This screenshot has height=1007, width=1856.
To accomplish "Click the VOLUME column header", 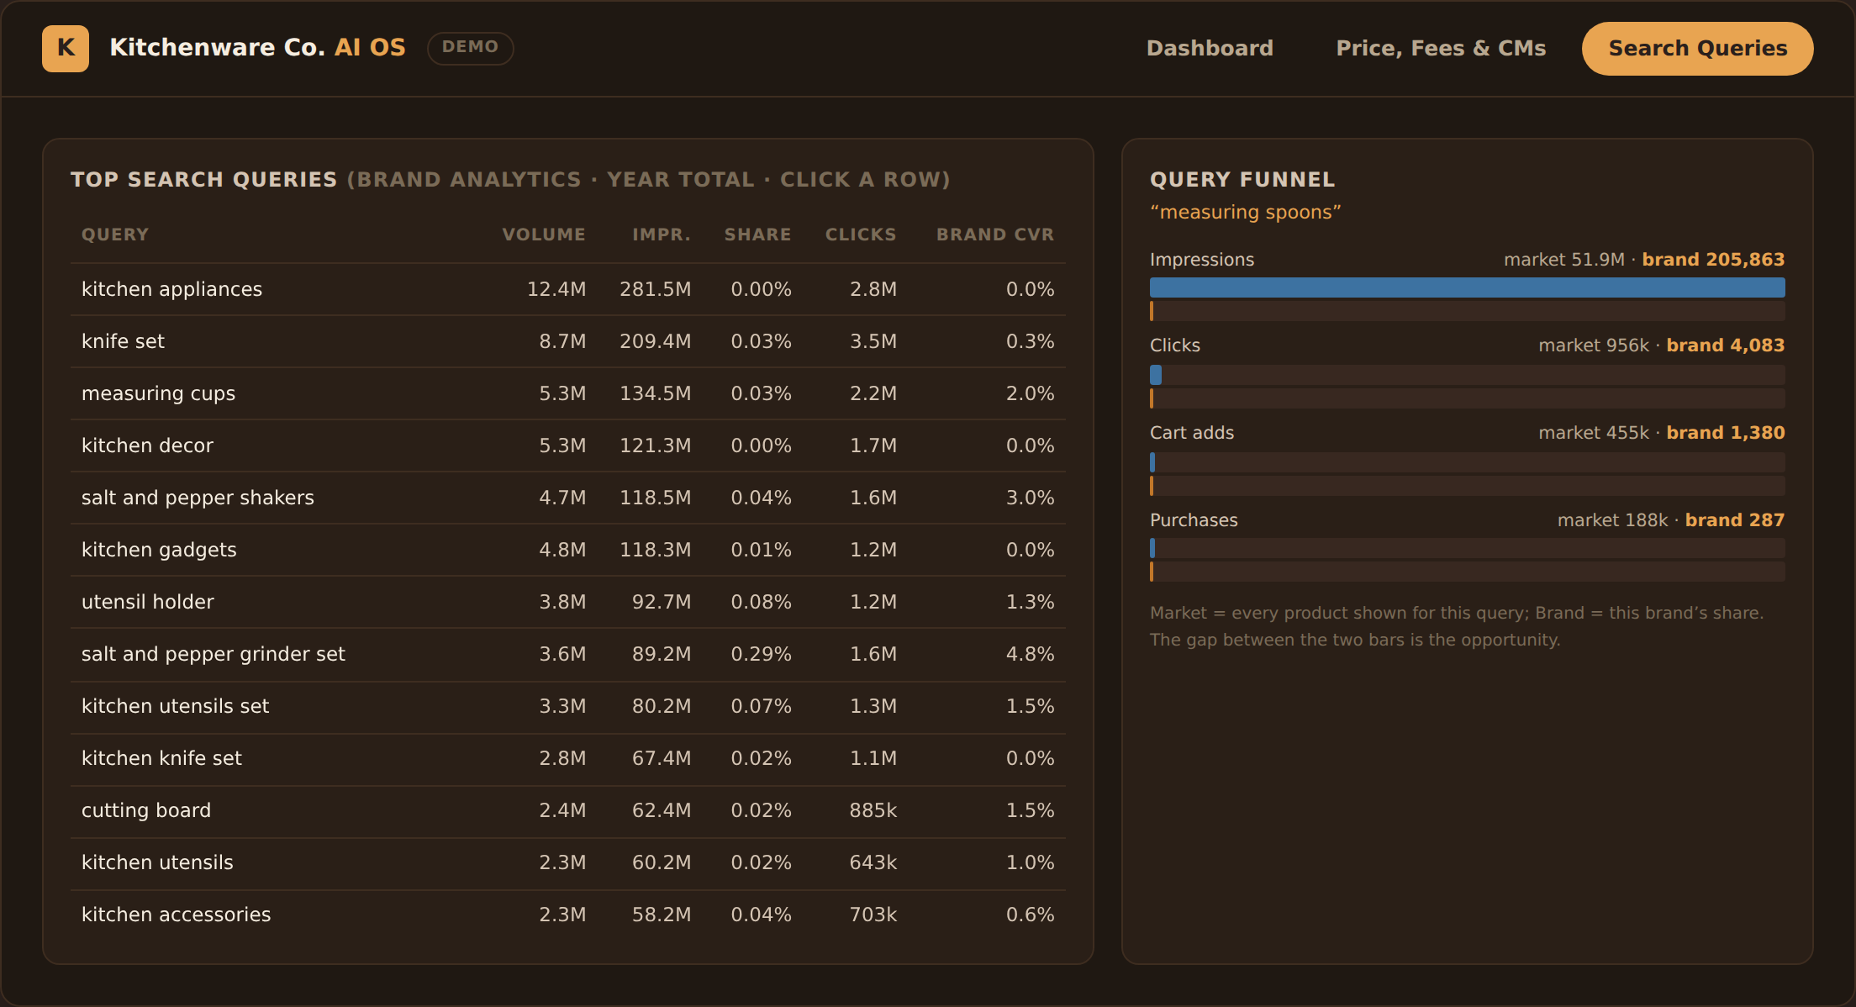I will click(544, 235).
